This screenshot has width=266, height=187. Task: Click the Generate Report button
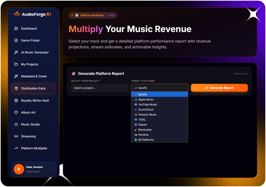[x=219, y=88]
